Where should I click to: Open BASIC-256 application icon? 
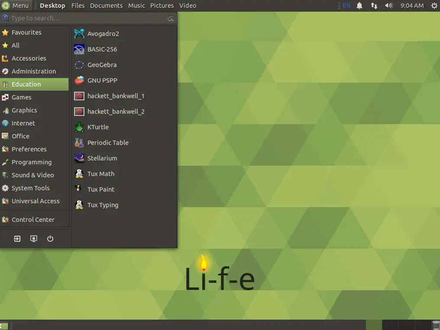pos(79,49)
